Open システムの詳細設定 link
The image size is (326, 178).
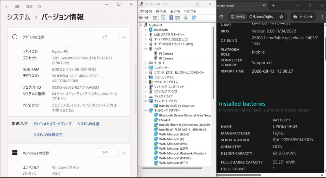click(x=48, y=135)
